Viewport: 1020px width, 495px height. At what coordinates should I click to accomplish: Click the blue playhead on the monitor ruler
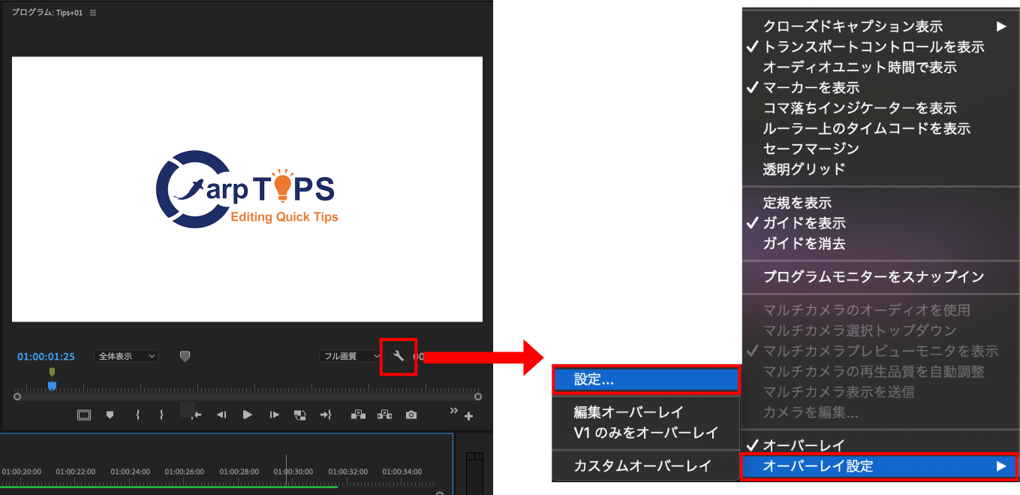pyautogui.click(x=52, y=385)
